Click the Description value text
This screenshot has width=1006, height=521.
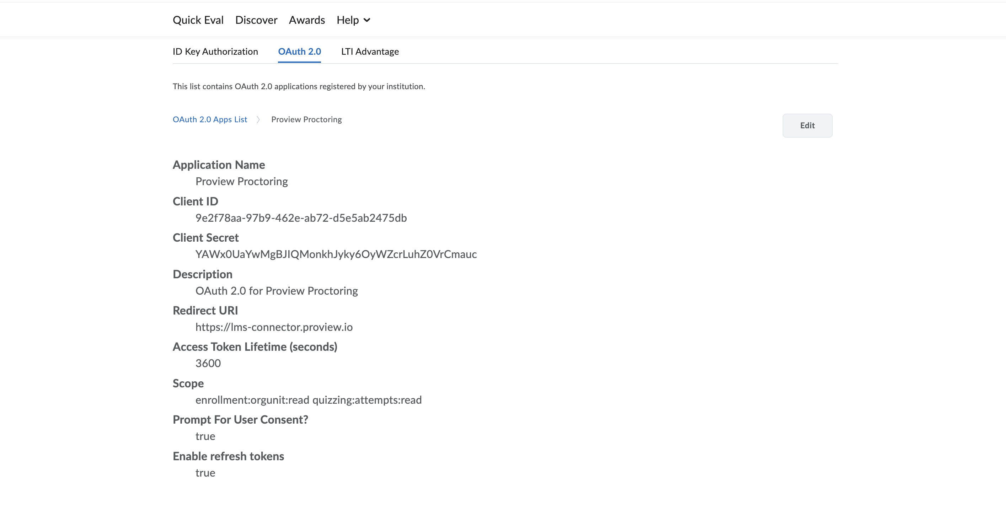tap(276, 291)
